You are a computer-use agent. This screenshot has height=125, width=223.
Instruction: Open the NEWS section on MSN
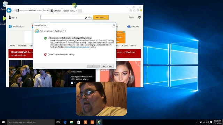(13, 45)
